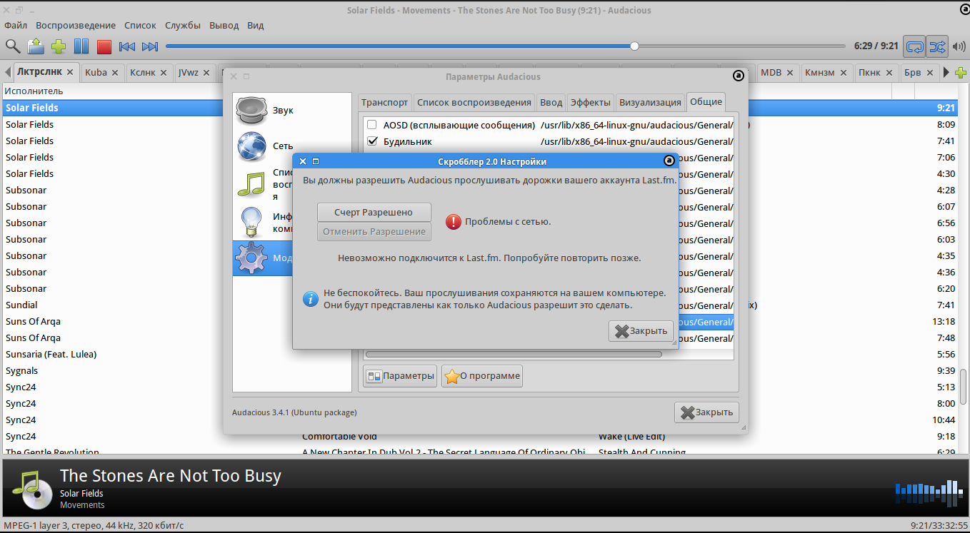This screenshot has height=533, width=970.
Task: Click the search magnifier icon in toolbar
Action: (13, 46)
